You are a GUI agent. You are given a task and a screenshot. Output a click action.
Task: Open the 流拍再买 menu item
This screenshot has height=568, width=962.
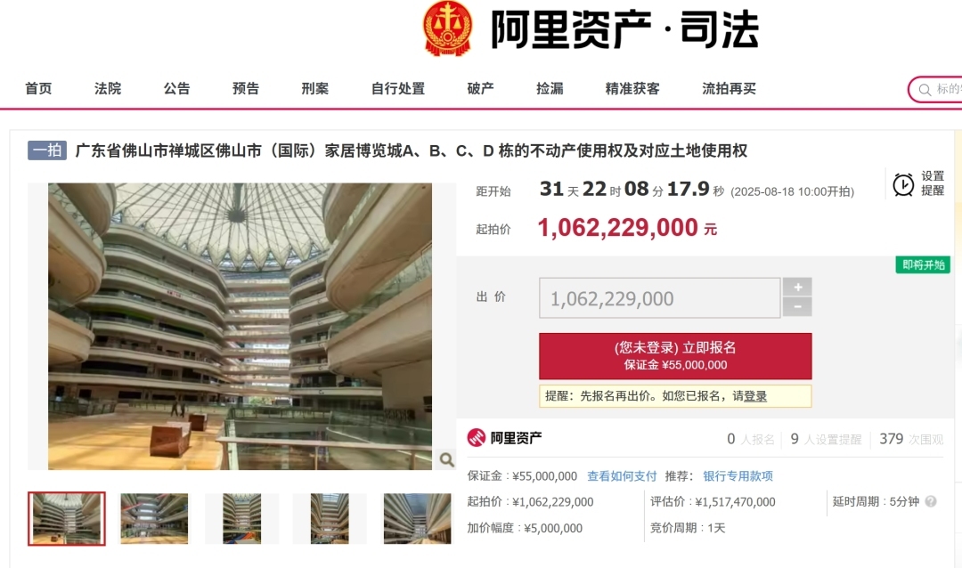tap(729, 88)
